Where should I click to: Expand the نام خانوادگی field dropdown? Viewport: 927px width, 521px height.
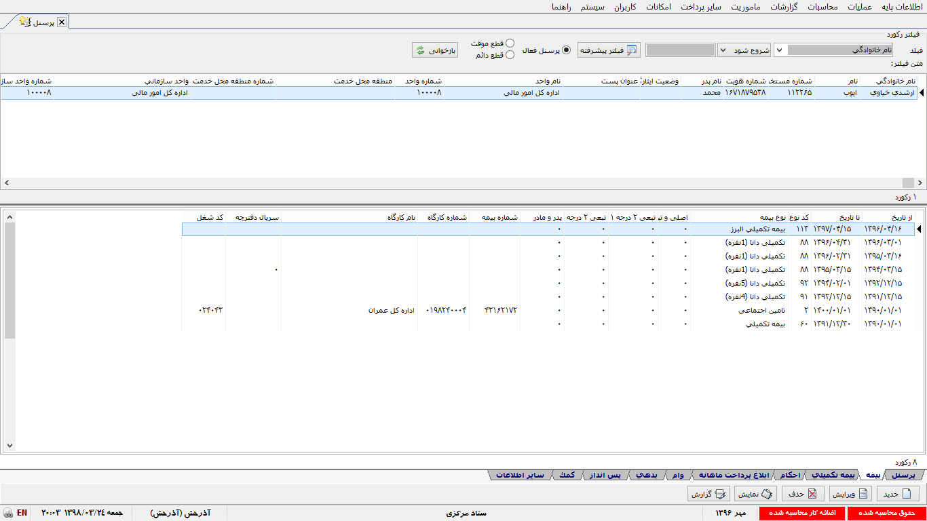(779, 50)
